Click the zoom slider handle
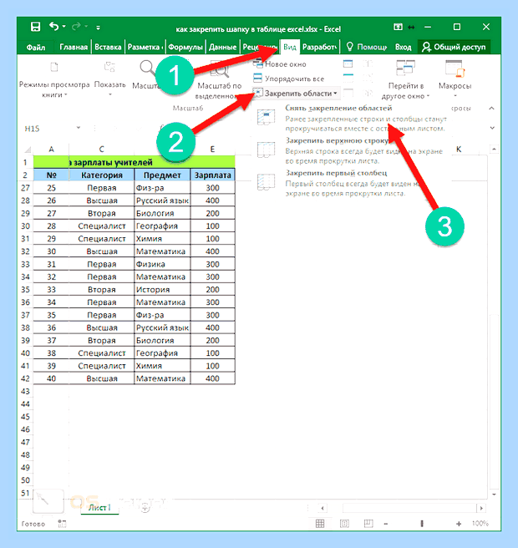 pyautogui.click(x=422, y=524)
